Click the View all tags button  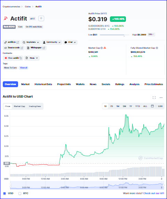(x=24, y=68)
